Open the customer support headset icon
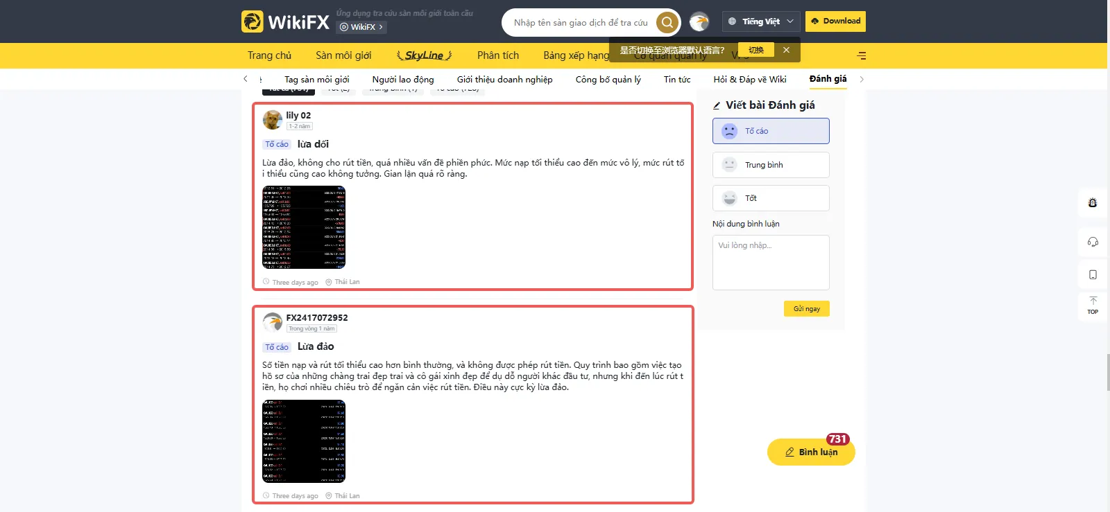 (1093, 242)
